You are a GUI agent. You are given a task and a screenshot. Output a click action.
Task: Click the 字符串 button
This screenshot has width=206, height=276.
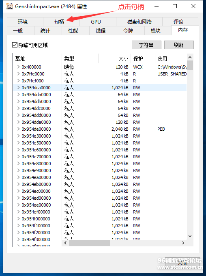[x=146, y=45]
